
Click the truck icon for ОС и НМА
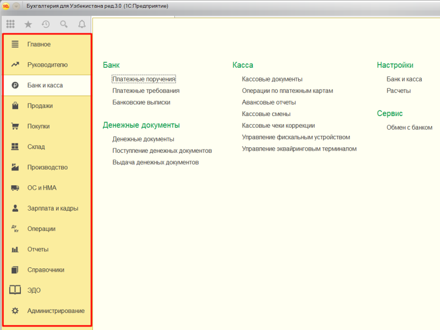click(x=15, y=188)
